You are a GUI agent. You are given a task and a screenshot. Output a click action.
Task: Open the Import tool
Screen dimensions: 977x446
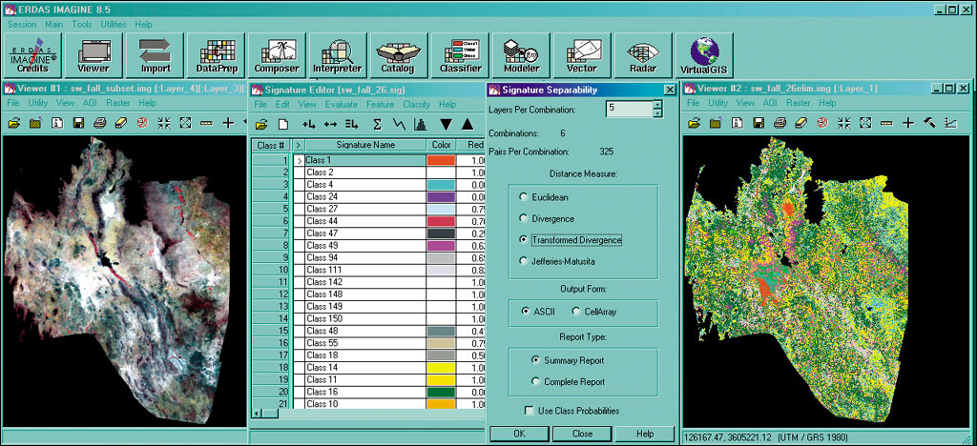click(x=155, y=55)
